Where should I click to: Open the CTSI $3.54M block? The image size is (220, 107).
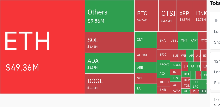168,16
